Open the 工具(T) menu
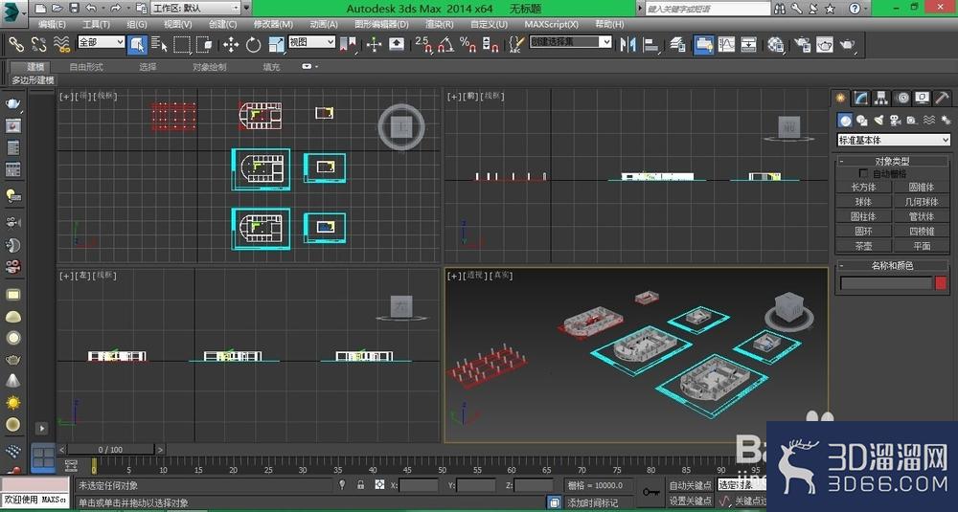This screenshot has height=512, width=958. pos(96,24)
